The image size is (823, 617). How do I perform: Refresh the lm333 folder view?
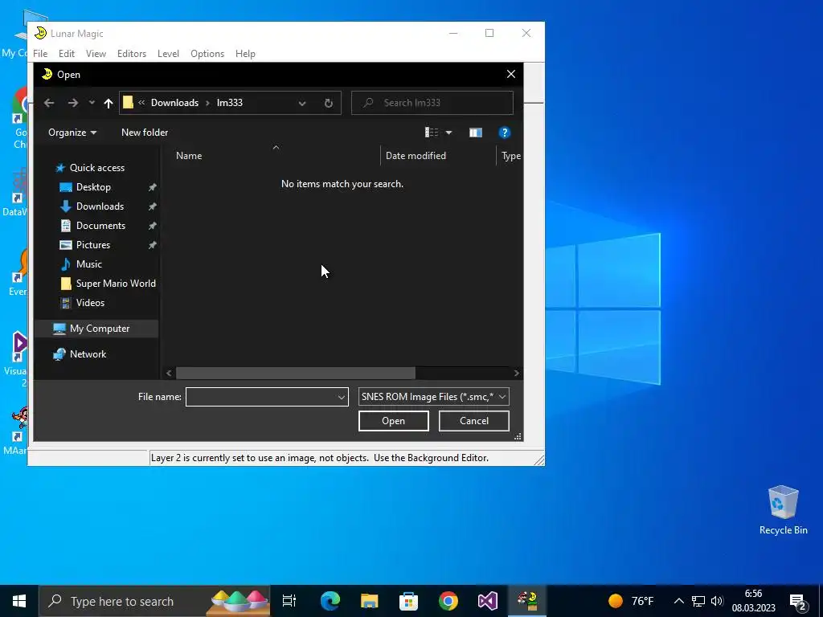click(329, 104)
